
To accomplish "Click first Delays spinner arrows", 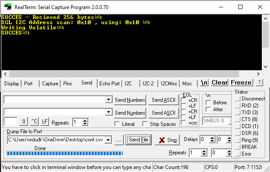I will pos(212,140).
